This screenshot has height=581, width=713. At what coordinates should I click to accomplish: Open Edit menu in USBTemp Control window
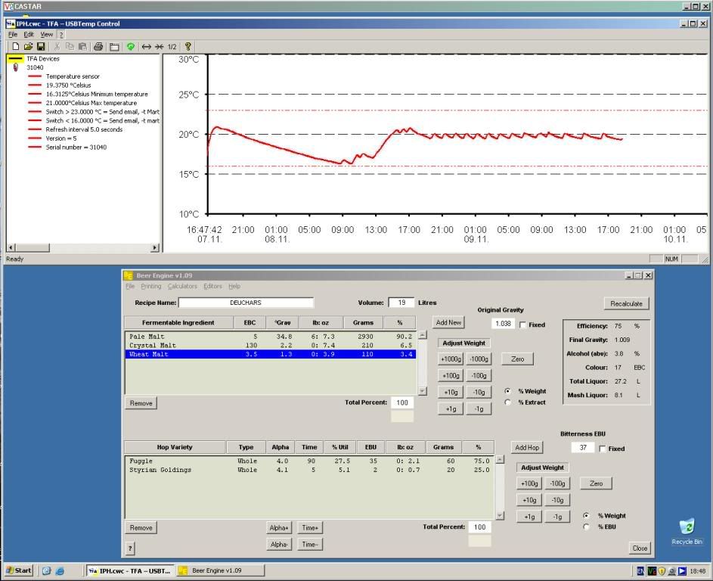(x=29, y=35)
